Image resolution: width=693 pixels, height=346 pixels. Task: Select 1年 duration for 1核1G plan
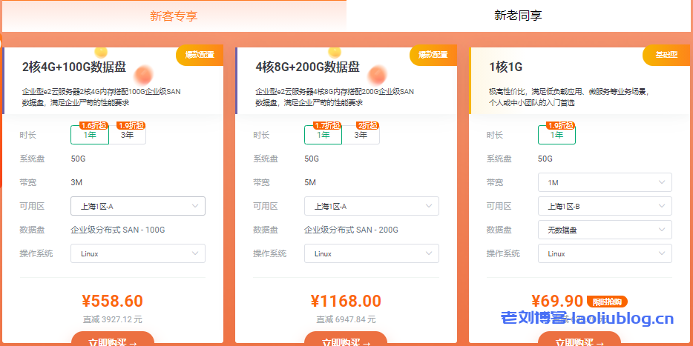556,135
